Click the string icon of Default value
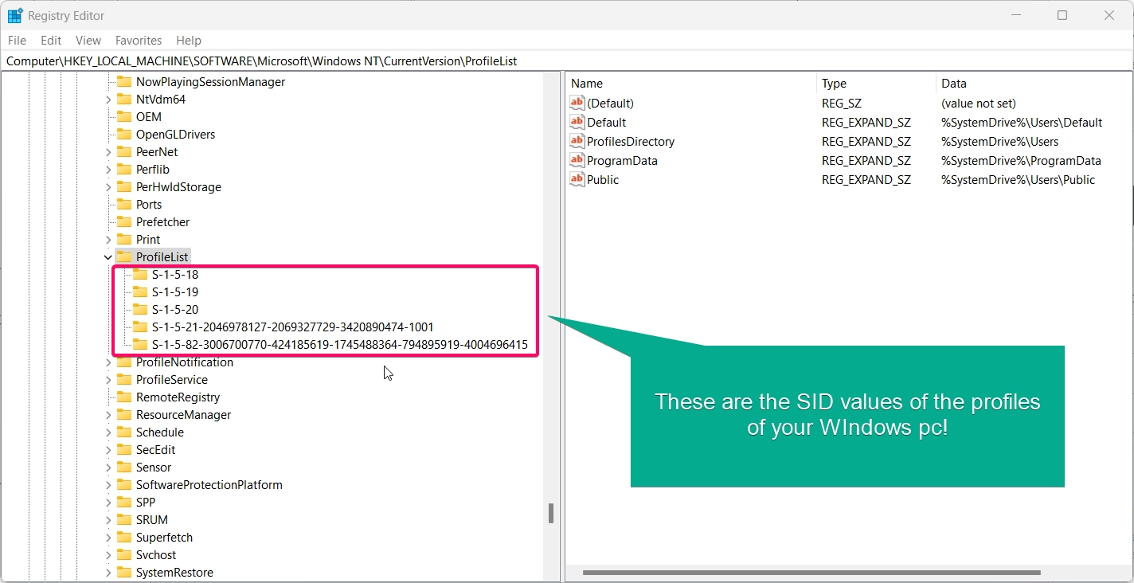 pos(577,122)
